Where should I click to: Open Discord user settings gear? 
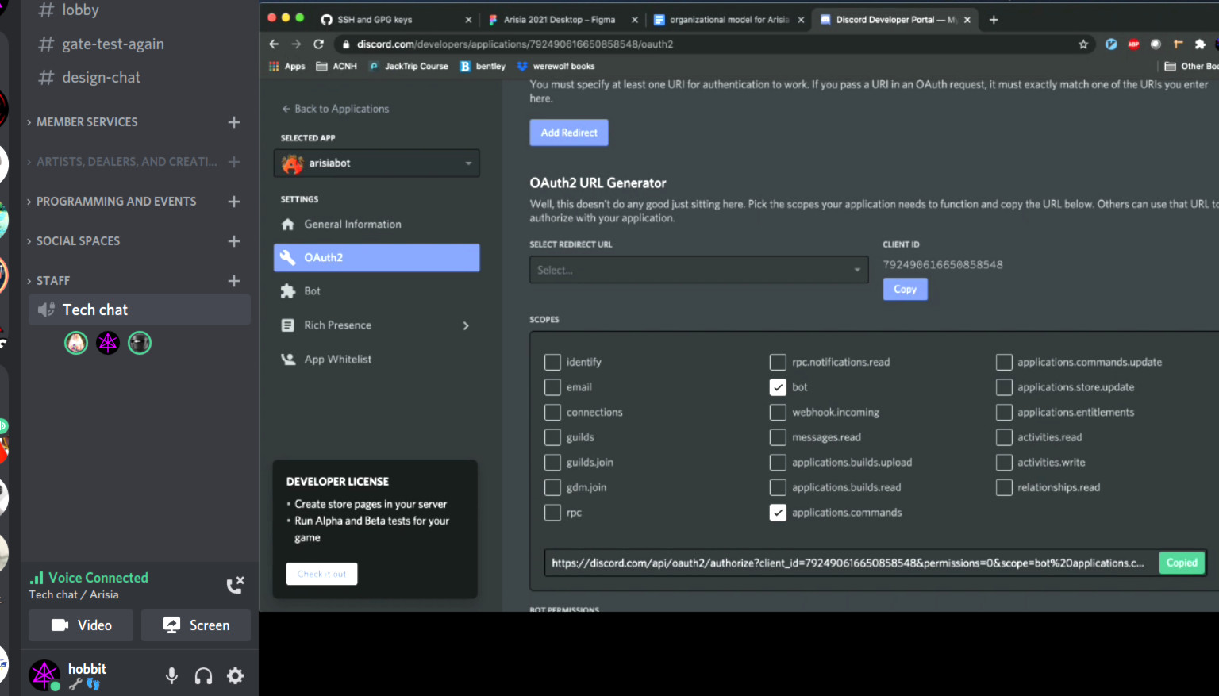235,675
